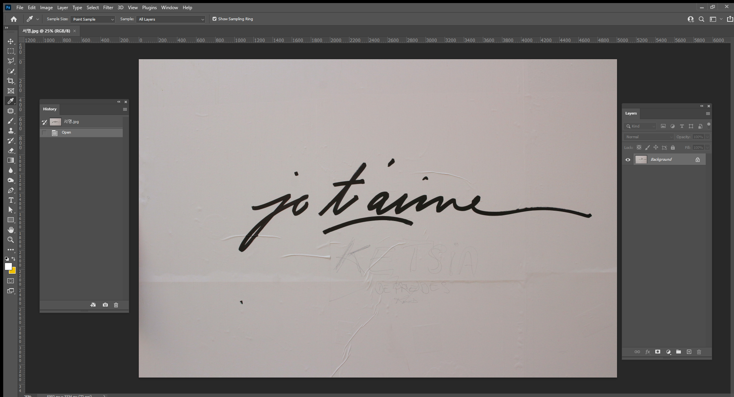
Task: Select the Move tool
Action: coord(11,41)
